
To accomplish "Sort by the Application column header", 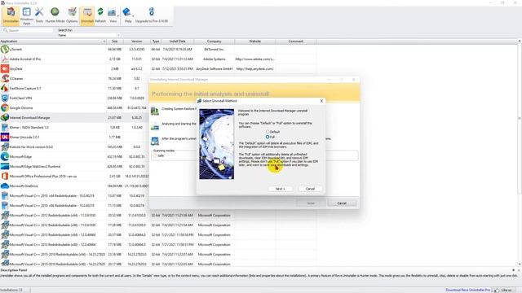I will (x=53, y=42).
